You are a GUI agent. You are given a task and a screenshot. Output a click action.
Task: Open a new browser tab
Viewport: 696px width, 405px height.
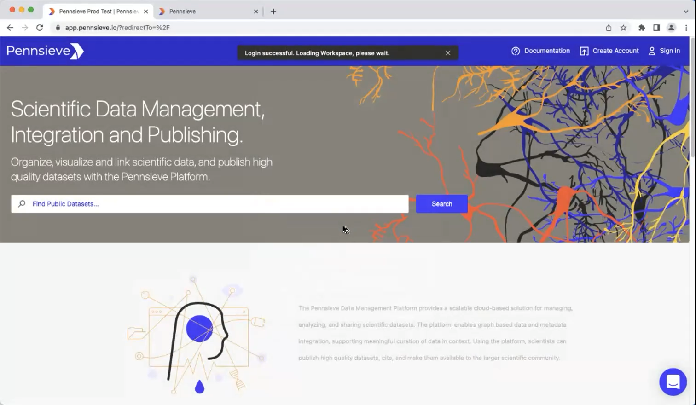click(x=273, y=12)
